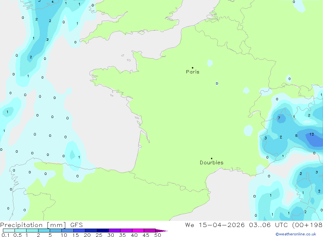The width and height of the screenshot is (323, 237).
Task: Click the precipitation value 12 label
Action: [312, 134]
